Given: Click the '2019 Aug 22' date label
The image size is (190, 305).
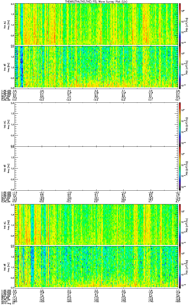Looking at the screenshot, I should pos(7,303).
